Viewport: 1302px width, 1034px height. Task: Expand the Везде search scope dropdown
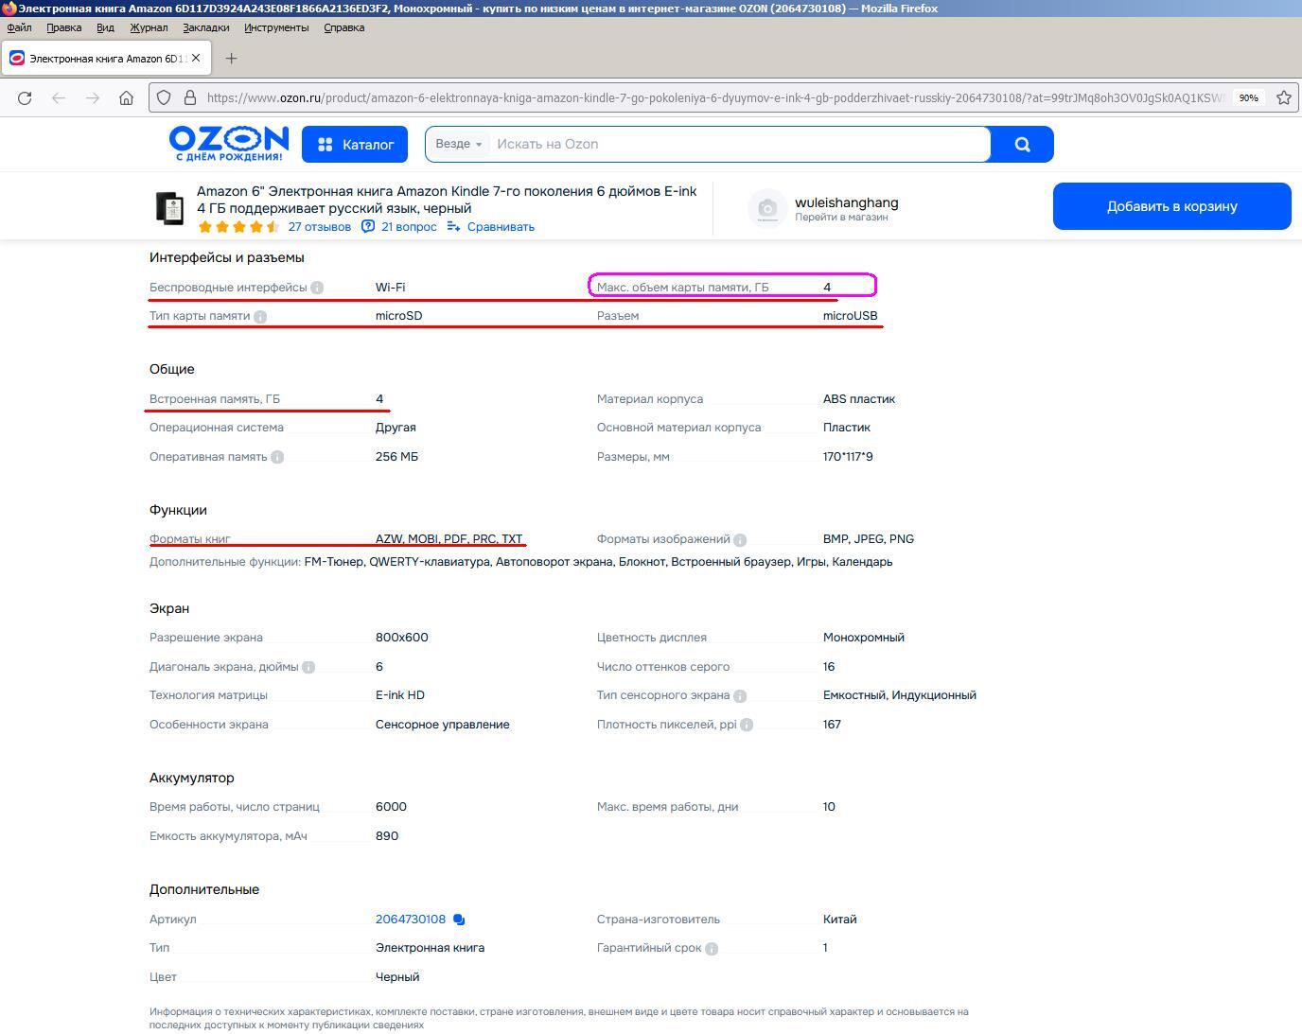point(458,145)
